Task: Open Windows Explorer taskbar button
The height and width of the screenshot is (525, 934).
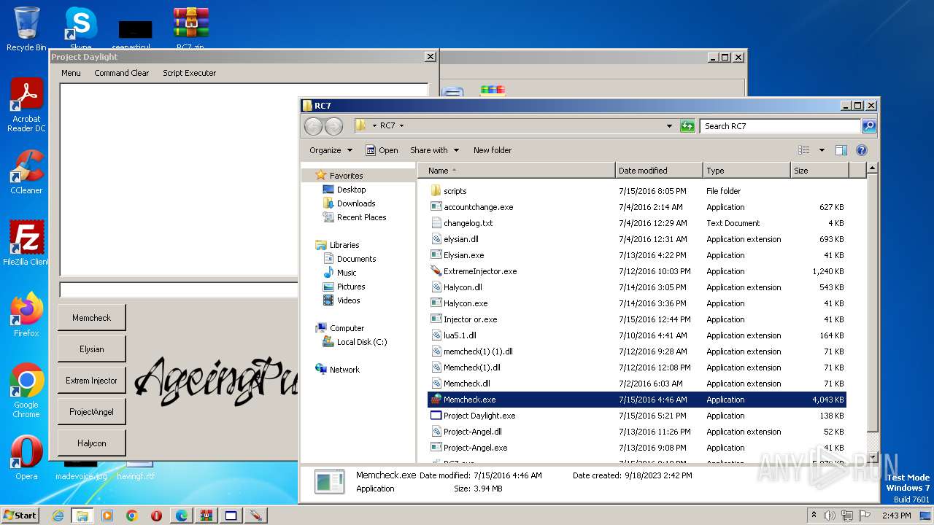Action: (82, 516)
